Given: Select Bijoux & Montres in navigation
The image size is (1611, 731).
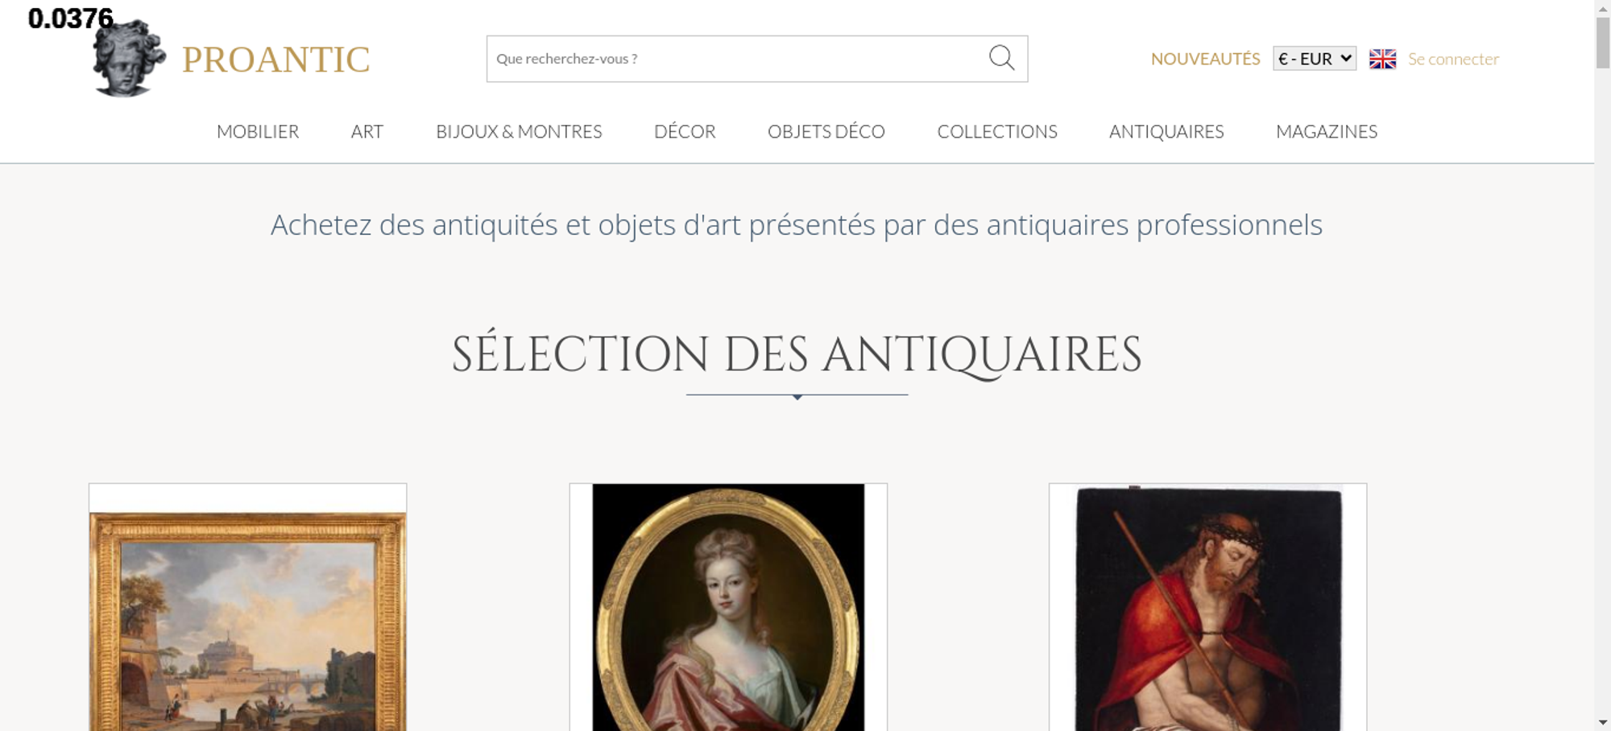Looking at the screenshot, I should 519,132.
